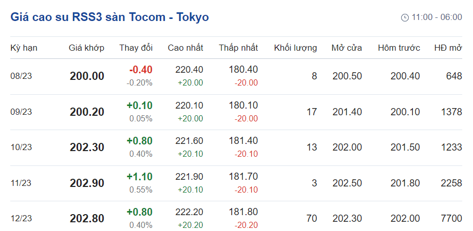Select the Thấp nhất column header
The image size is (473, 231).
[x=238, y=48]
